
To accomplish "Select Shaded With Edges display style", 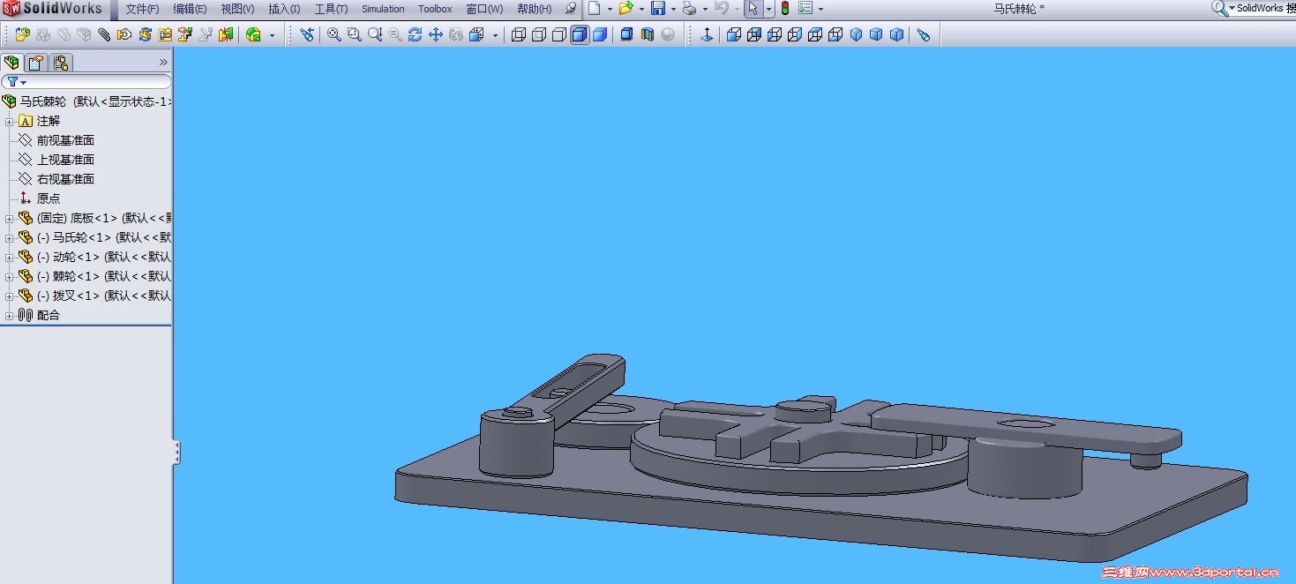I will pos(580,34).
